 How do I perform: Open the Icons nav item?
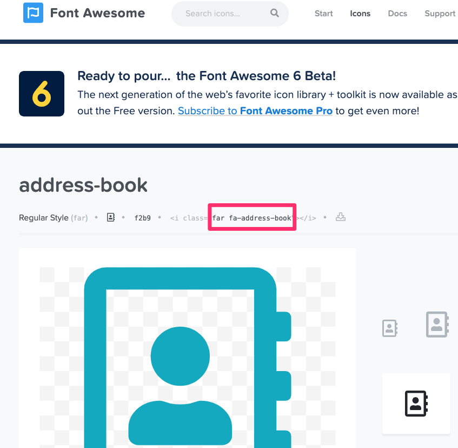point(360,14)
